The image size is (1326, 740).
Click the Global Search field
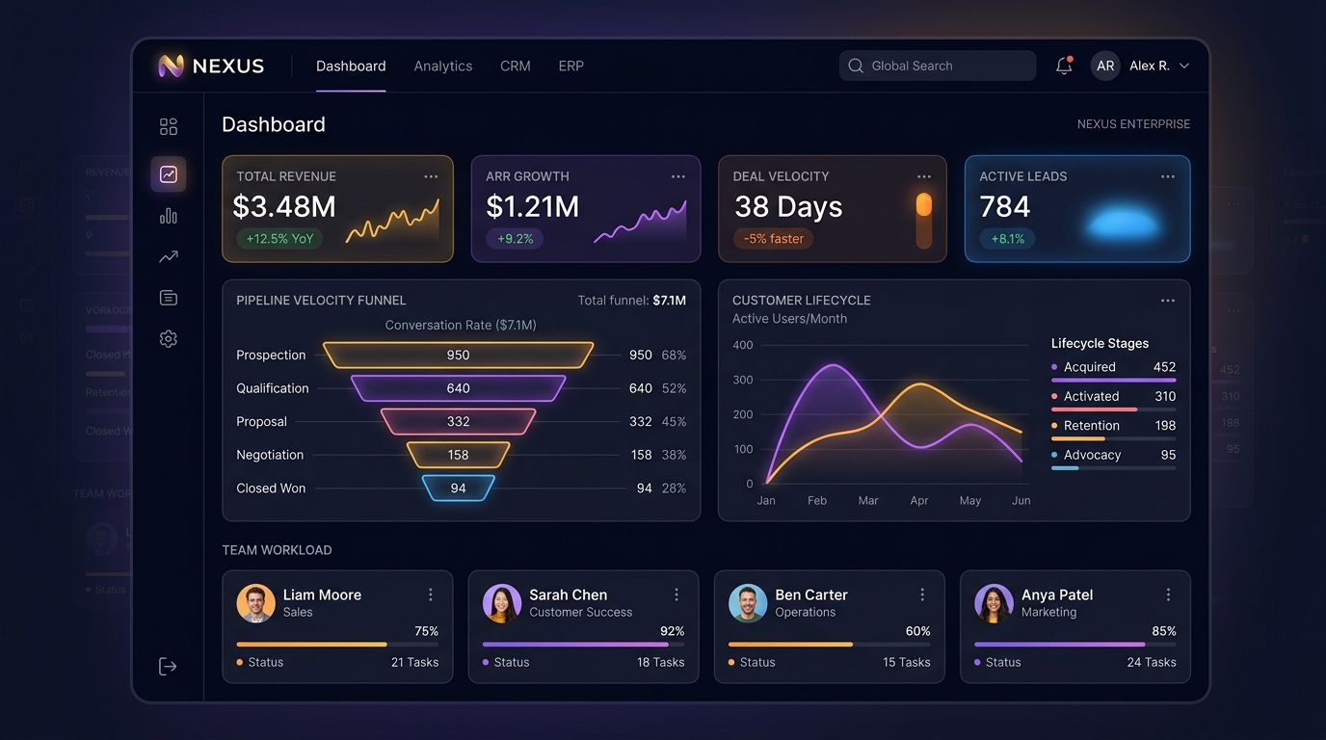[938, 66]
